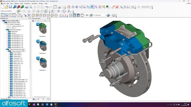Click the green cross-section plane icon
191x107 pixels.
19,11
